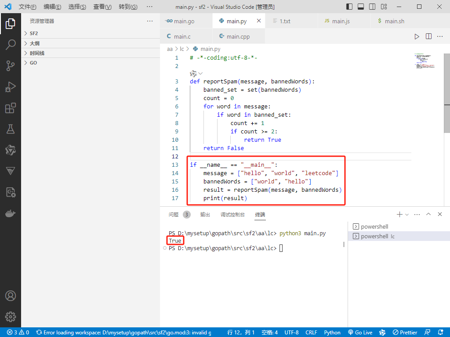
Task: Switch to the main.js tab
Action: pyautogui.click(x=345, y=21)
